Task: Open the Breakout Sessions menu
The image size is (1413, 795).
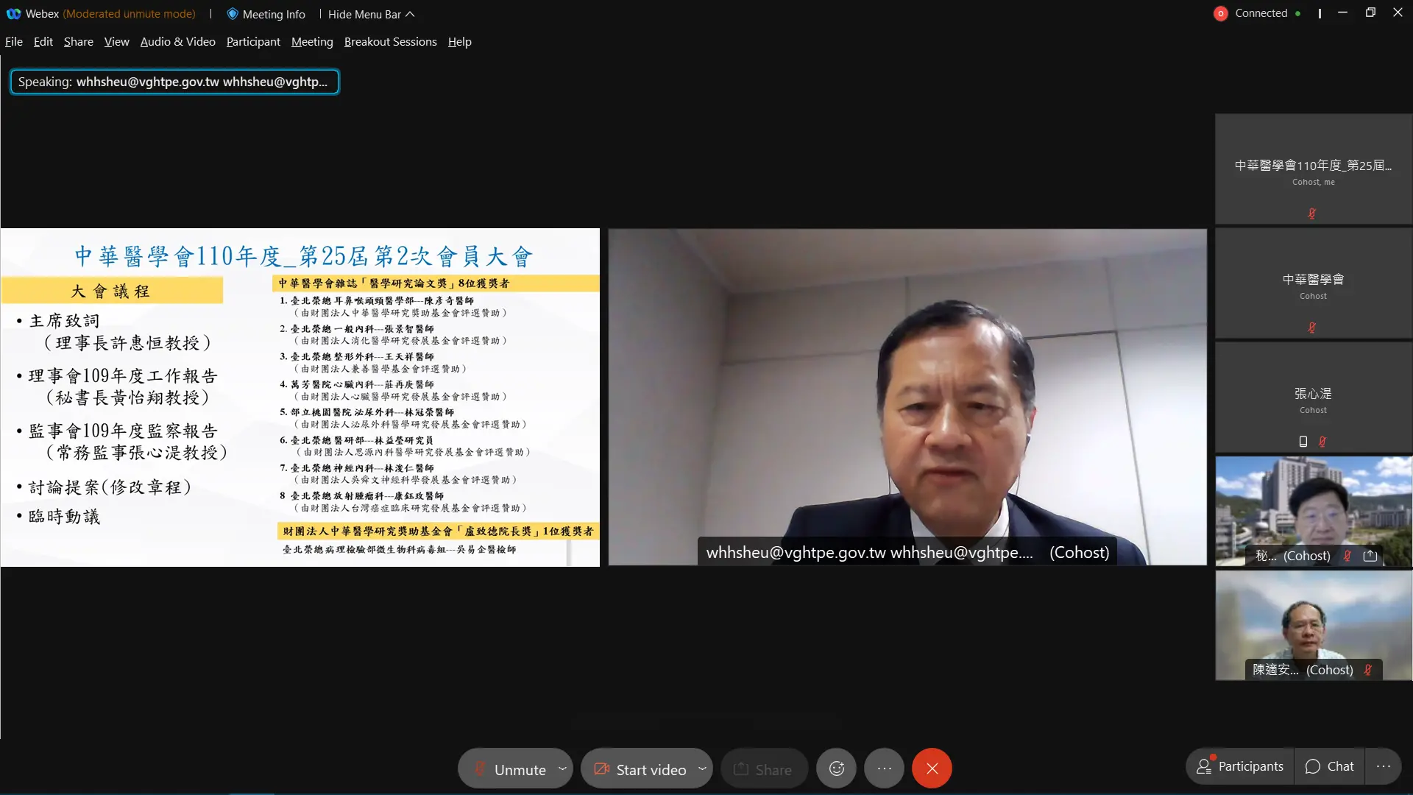Action: [x=390, y=41]
